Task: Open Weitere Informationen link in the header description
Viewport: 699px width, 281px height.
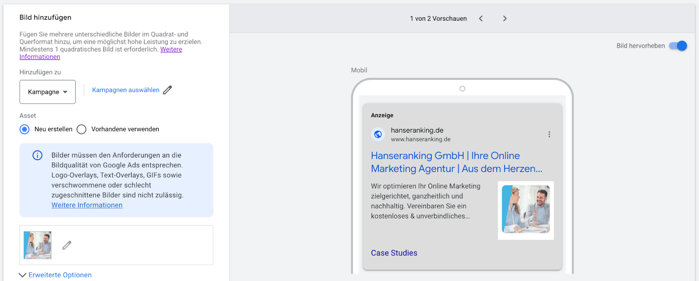Action: 171,49
